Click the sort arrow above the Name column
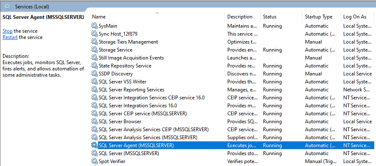Image resolution: width=376 pixels, height=166 pixels. 157,13
